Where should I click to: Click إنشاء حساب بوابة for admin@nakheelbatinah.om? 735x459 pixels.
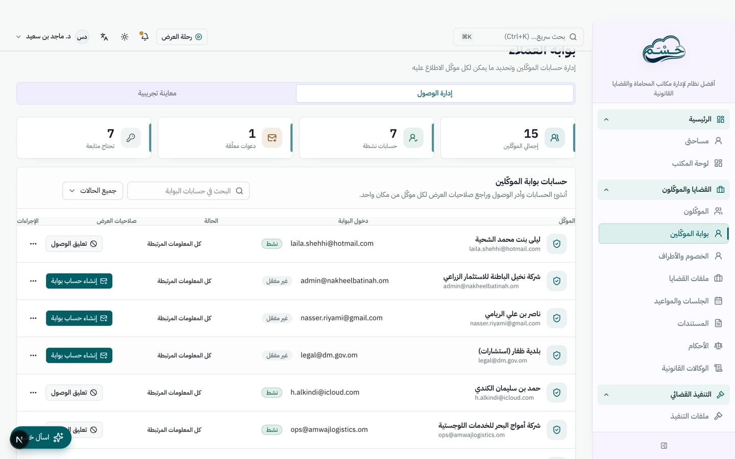coord(79,281)
